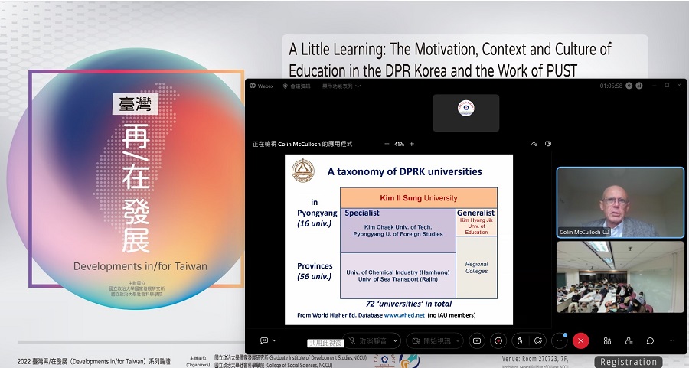The image size is (689, 368).
Task: Start video with 開始視訊 button
Action: pyautogui.click(x=430, y=340)
